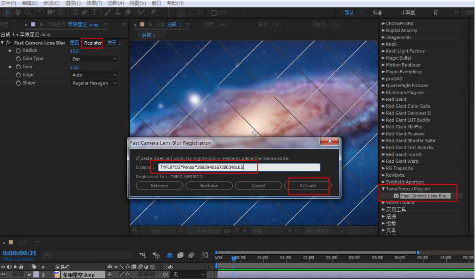Toggle the fx effects switch on layer 2

pyautogui.click(x=128, y=274)
